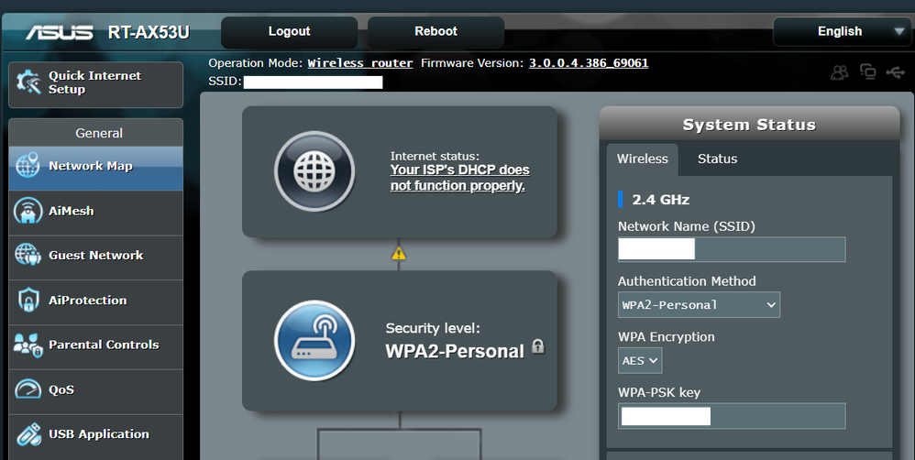Open the AiMesh menu item
Viewport: 915px width, 460px height.
point(96,211)
